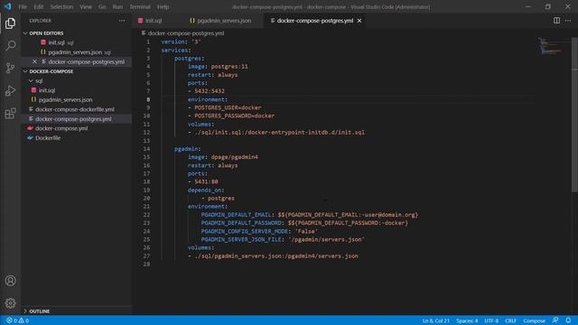
Task: Click the code minimap preview
Action: pyautogui.click(x=550, y=45)
